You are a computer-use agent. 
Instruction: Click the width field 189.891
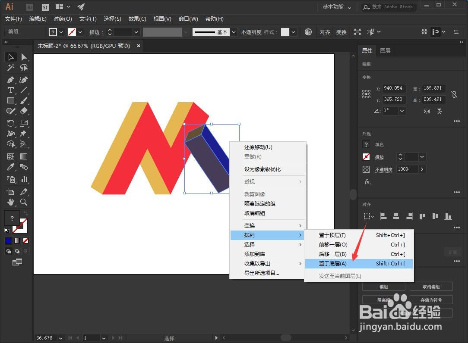pyautogui.click(x=433, y=88)
